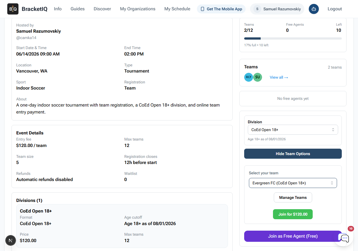358x251 pixels.
Task: Click the No free agents yet panel
Action: coord(293,98)
